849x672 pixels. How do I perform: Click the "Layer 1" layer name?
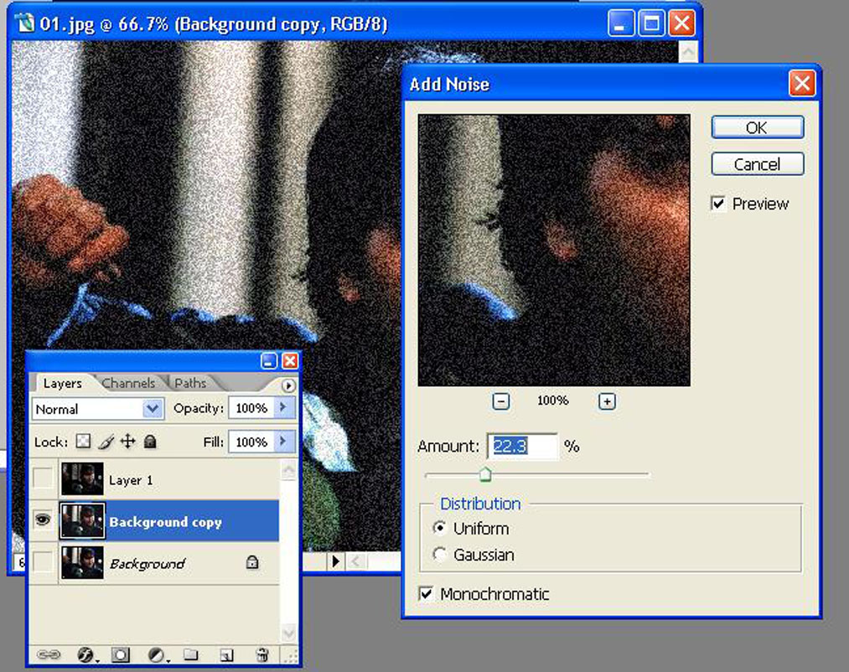tap(131, 480)
